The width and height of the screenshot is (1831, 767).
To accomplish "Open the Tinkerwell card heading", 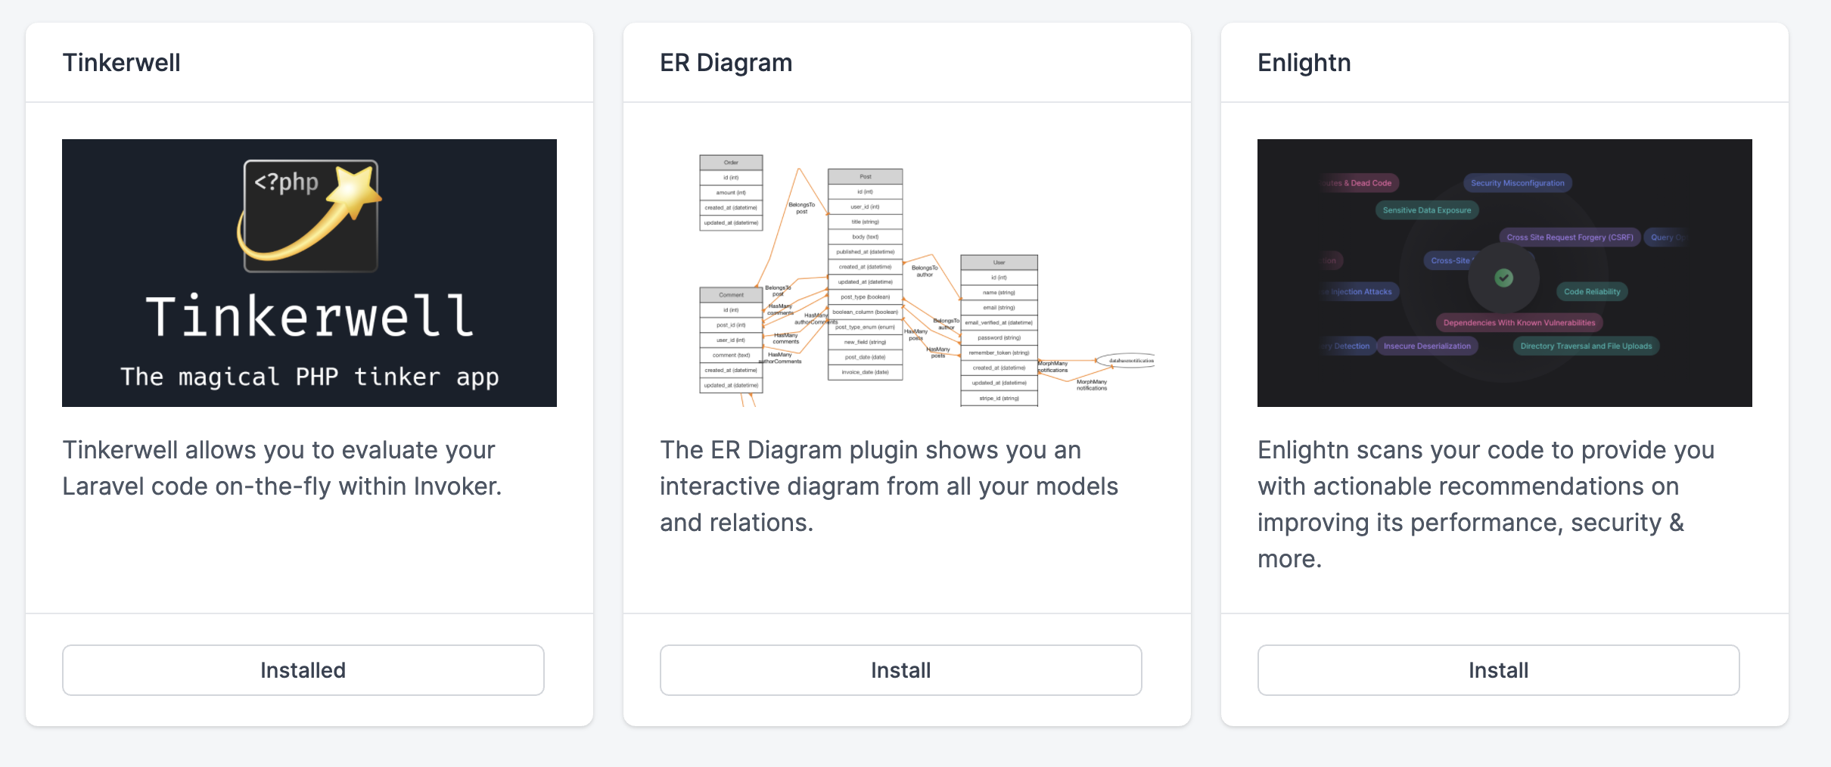I will (x=122, y=62).
